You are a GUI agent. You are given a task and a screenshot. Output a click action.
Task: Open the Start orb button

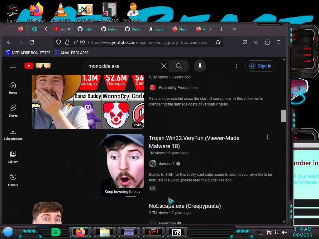click(8, 232)
